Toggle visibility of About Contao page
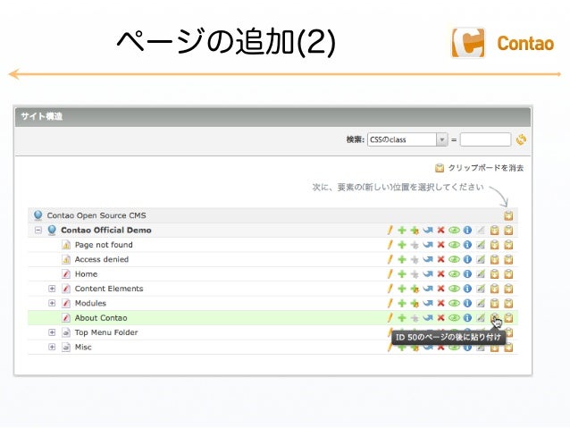This screenshot has height=428, width=570. coord(454,318)
